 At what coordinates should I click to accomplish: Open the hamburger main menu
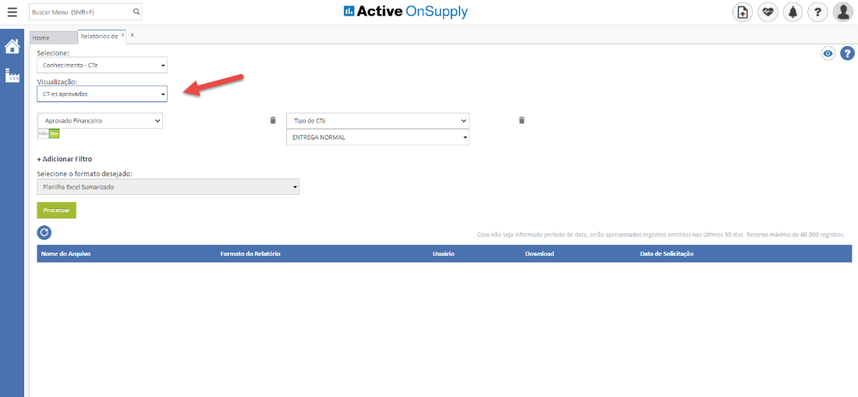coord(12,12)
